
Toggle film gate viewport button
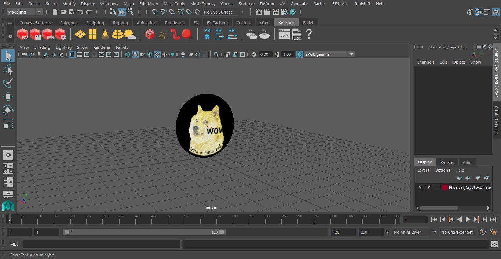[x=80, y=54]
